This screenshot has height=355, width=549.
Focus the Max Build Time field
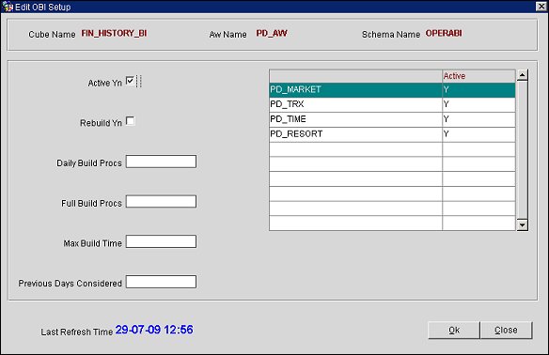pyautogui.click(x=161, y=241)
